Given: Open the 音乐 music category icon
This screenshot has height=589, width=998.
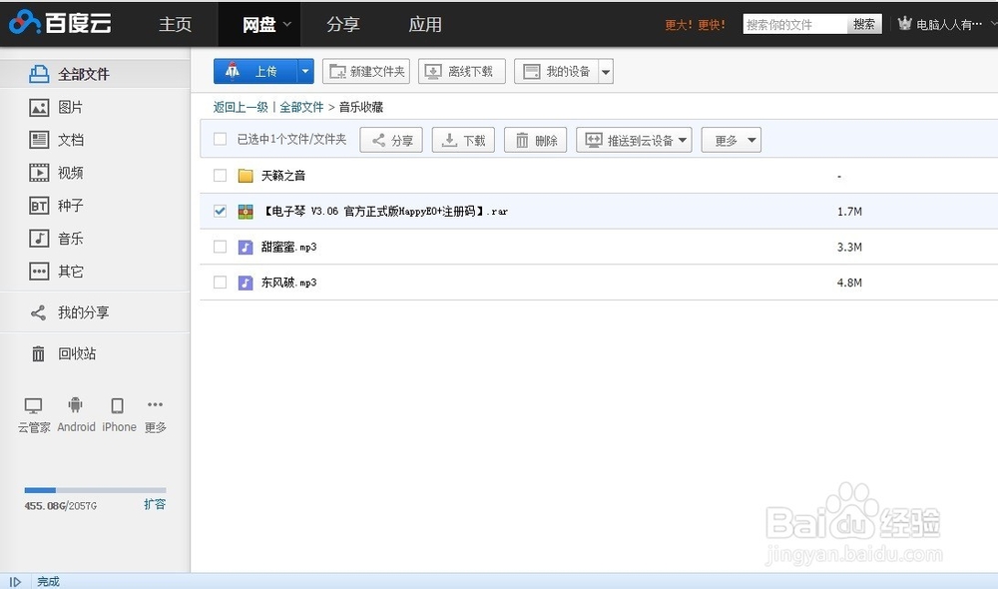Looking at the screenshot, I should tap(39, 239).
